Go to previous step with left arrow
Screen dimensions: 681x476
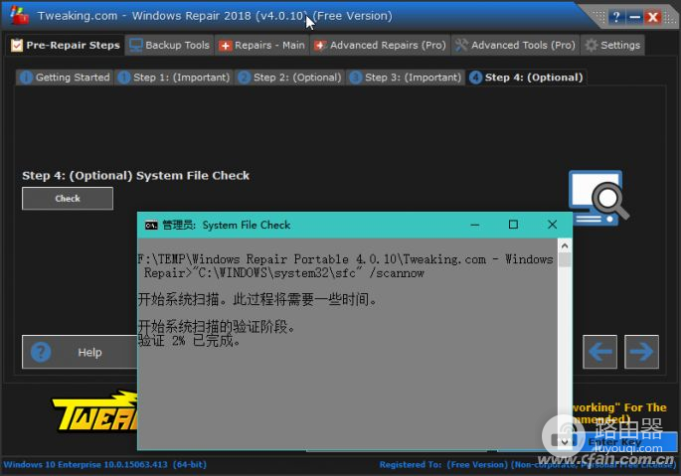[x=600, y=352]
